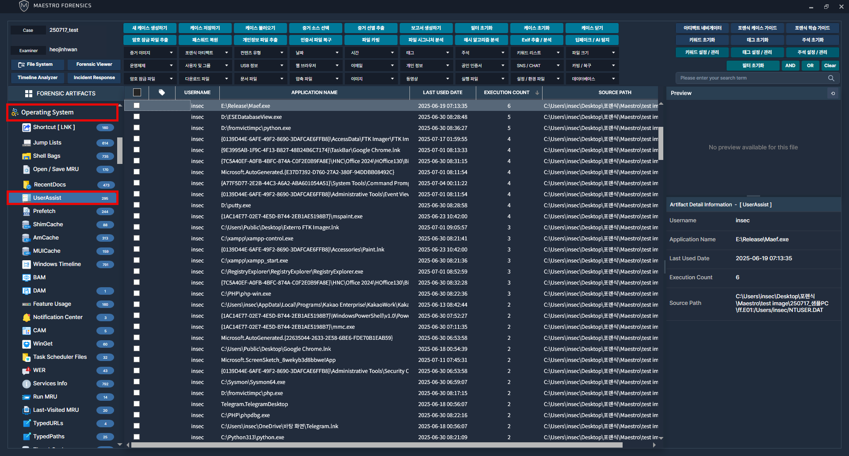Click the Feature Usage icon
Image resolution: width=849 pixels, height=456 pixels.
pyautogui.click(x=27, y=304)
